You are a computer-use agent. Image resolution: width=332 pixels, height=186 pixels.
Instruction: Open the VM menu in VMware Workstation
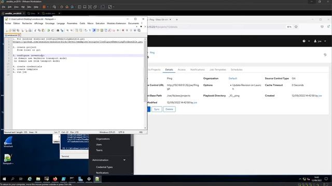23,7
